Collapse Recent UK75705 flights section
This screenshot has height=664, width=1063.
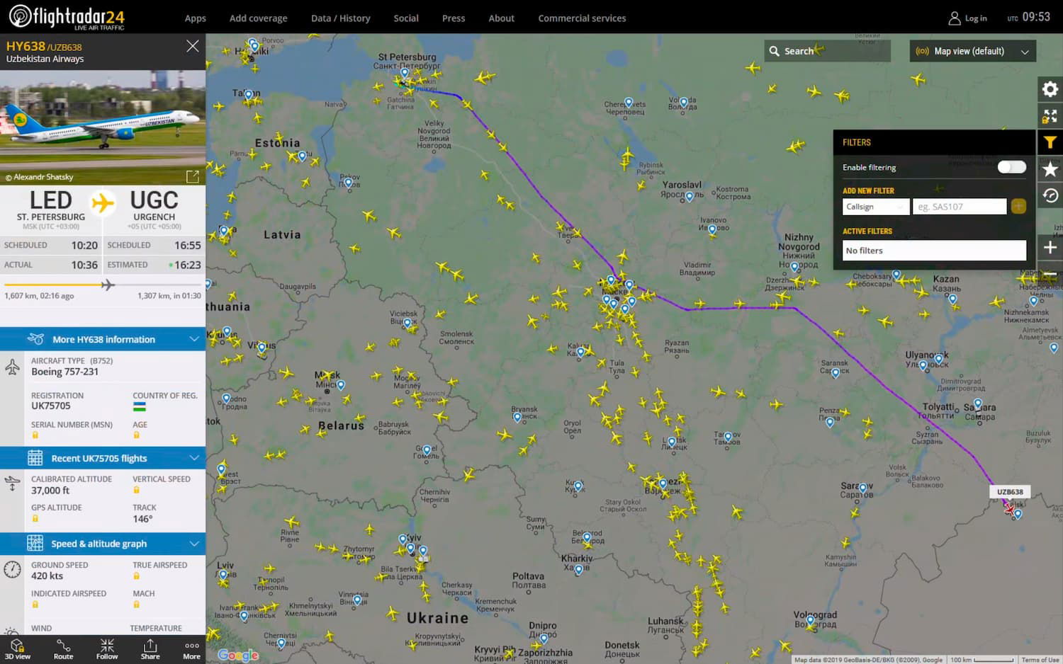103,458
